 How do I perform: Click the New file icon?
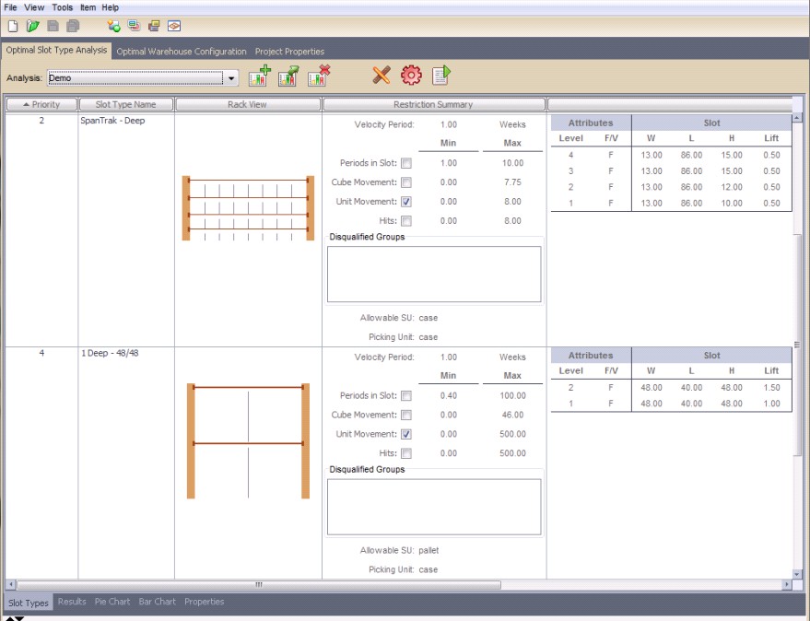tap(13, 26)
